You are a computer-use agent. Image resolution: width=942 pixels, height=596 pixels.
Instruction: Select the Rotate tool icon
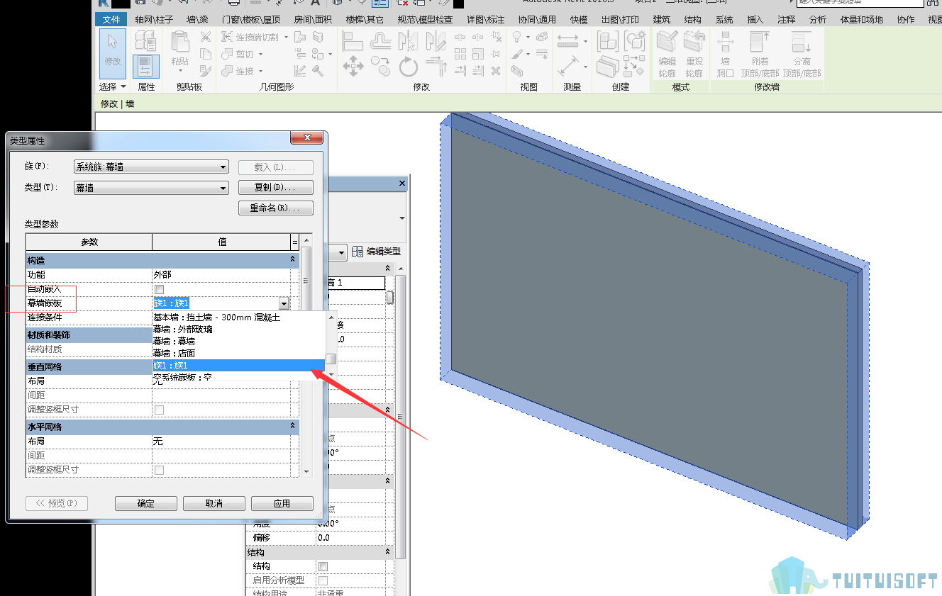(x=408, y=67)
